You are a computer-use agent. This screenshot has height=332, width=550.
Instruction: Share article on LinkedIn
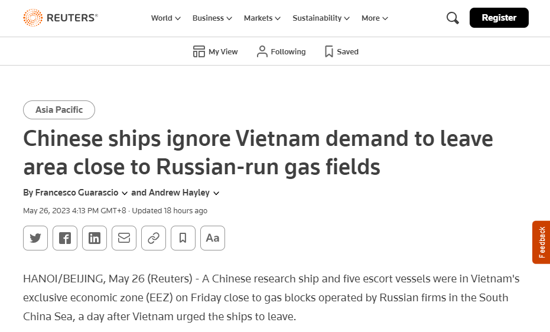point(95,238)
